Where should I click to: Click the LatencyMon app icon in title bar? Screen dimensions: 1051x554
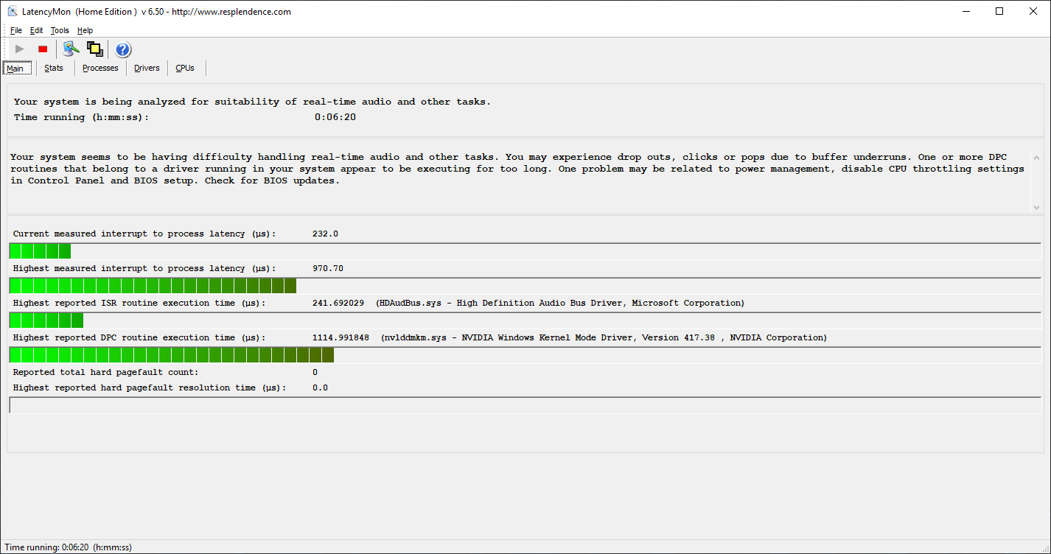pyautogui.click(x=13, y=11)
